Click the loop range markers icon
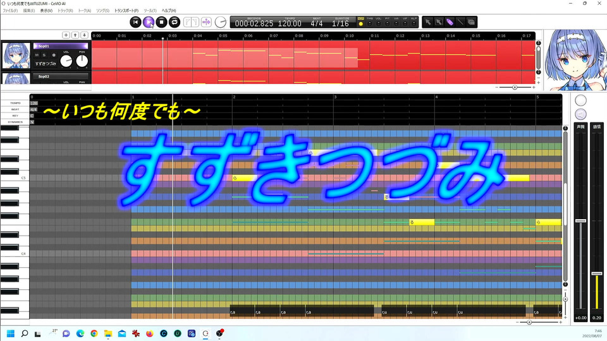 point(191,22)
